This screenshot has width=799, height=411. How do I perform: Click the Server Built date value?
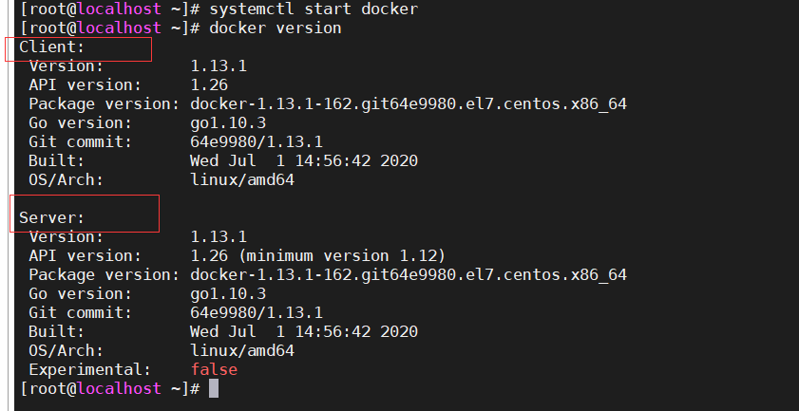[303, 331]
